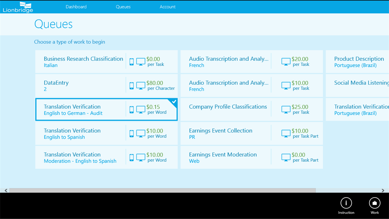Click monitor icon in Earnings Event Moderation tile

click(x=286, y=157)
